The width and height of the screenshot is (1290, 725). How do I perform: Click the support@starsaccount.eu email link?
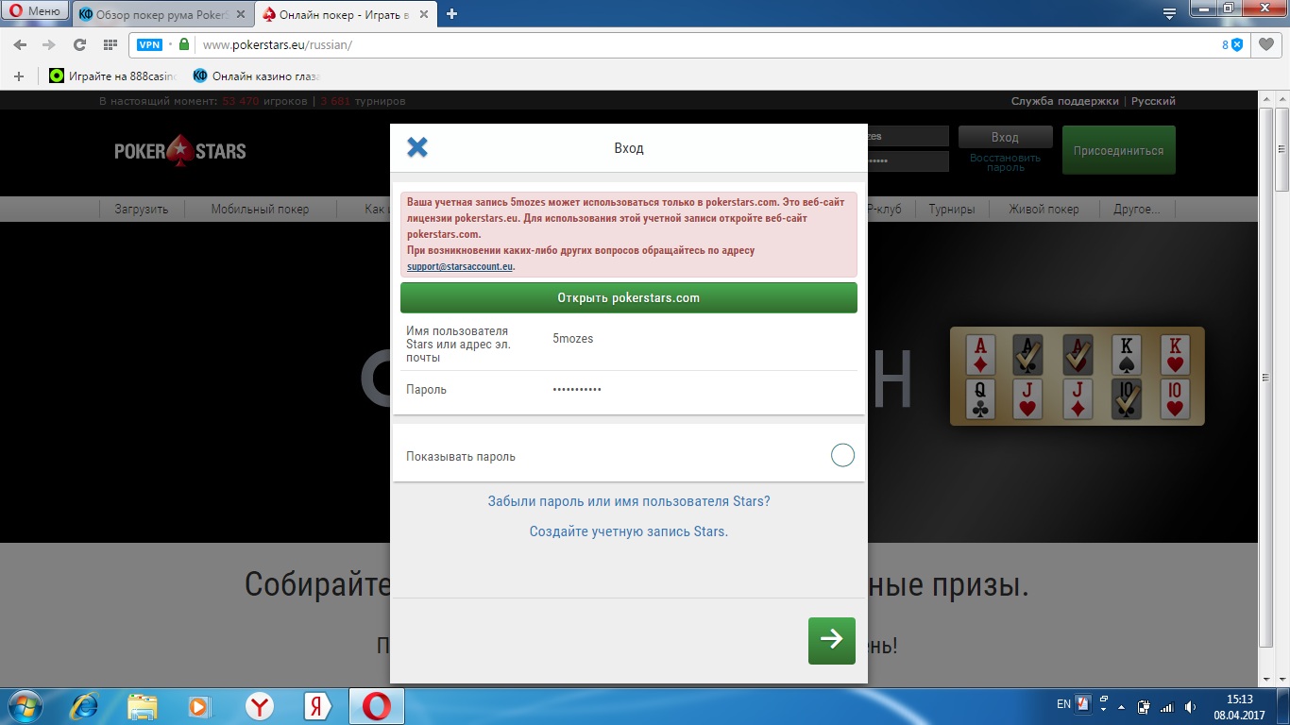pyautogui.click(x=460, y=266)
